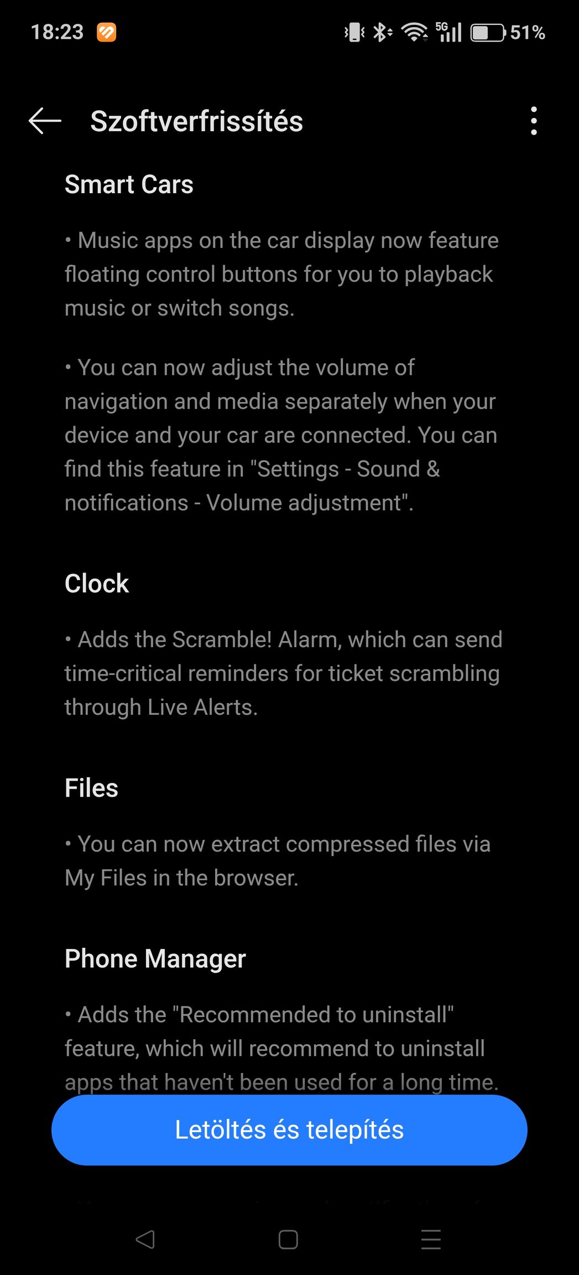This screenshot has height=1275, width=579.
Task: Tap the Files section heading
Action: pyautogui.click(x=91, y=788)
